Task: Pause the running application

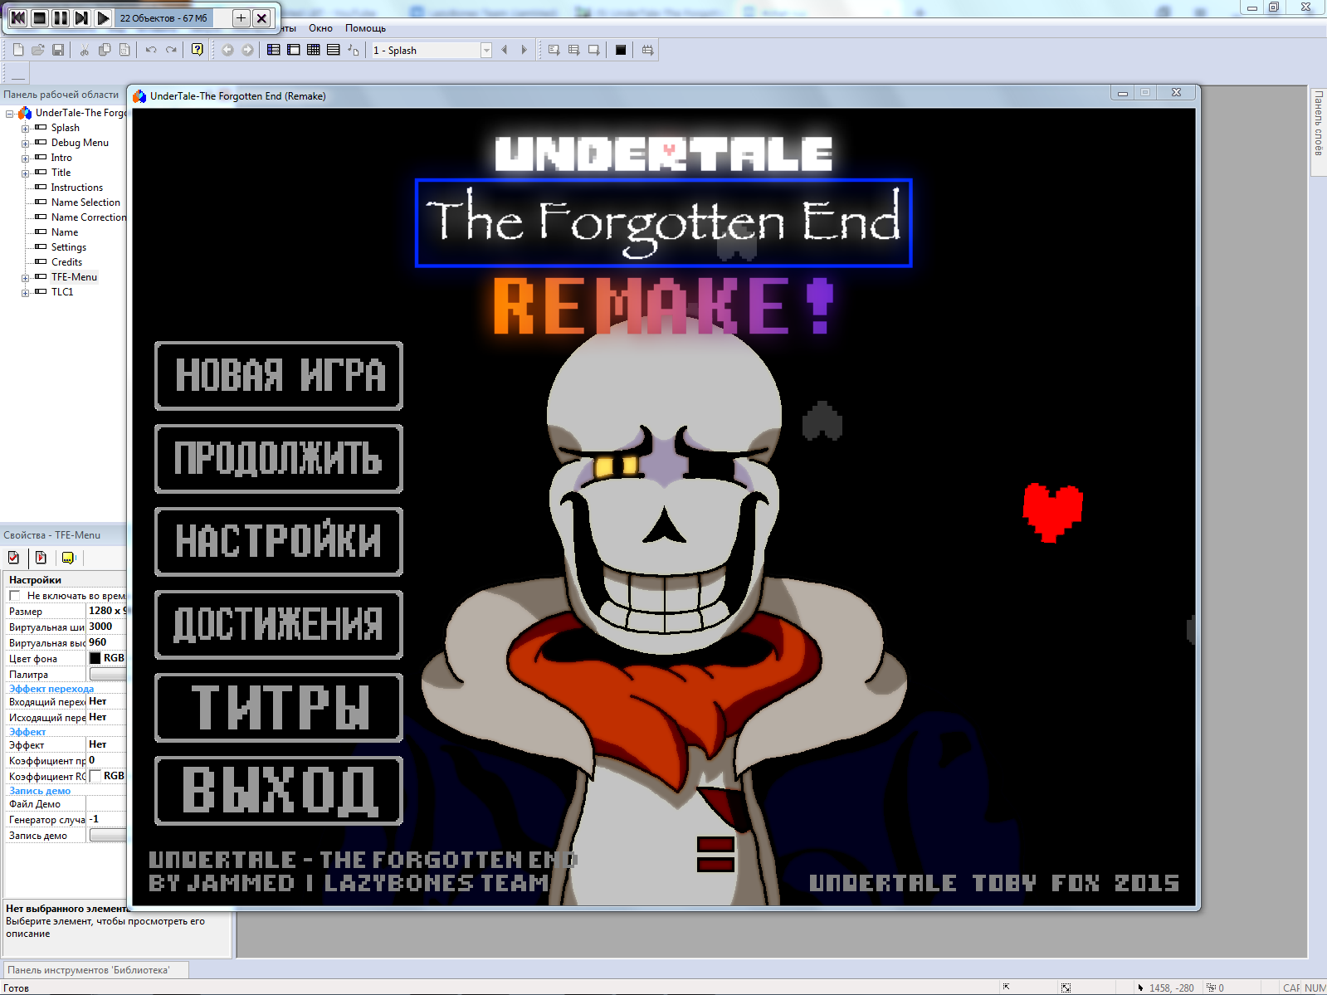Action: click(61, 17)
